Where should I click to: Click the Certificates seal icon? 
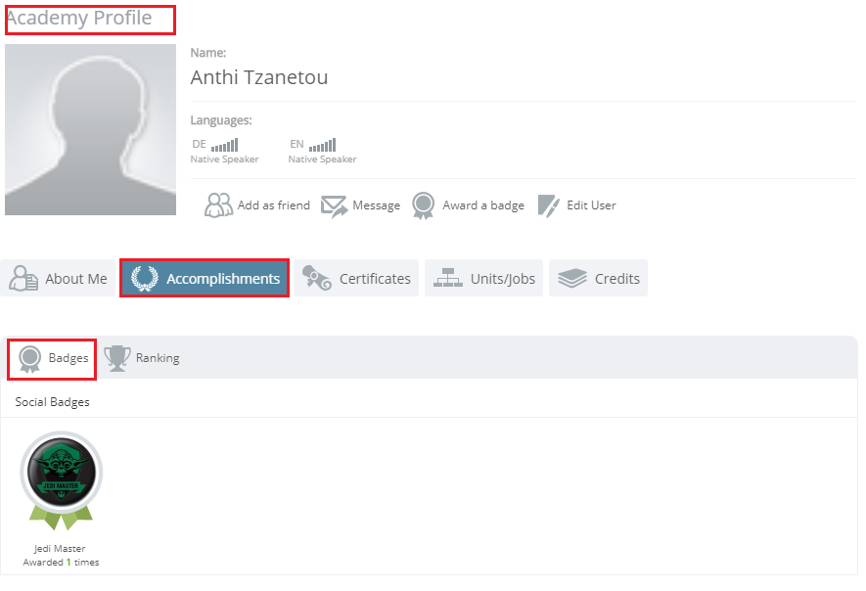[315, 277]
